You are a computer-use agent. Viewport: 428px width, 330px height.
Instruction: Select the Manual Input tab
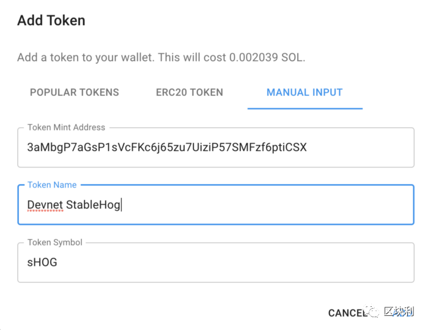[x=304, y=92]
